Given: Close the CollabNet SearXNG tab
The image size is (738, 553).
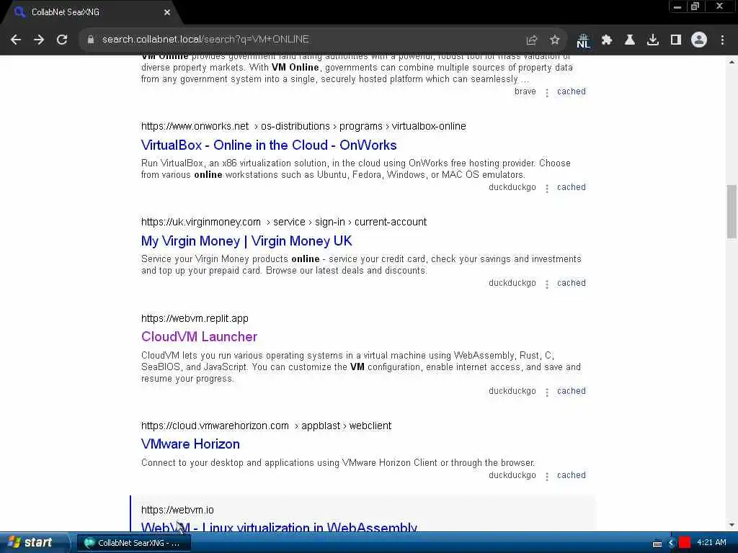Looking at the screenshot, I should coord(167,12).
